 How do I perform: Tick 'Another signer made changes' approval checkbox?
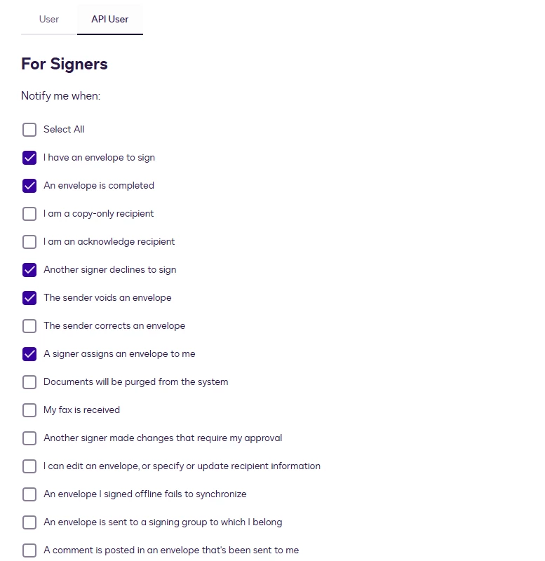(29, 438)
